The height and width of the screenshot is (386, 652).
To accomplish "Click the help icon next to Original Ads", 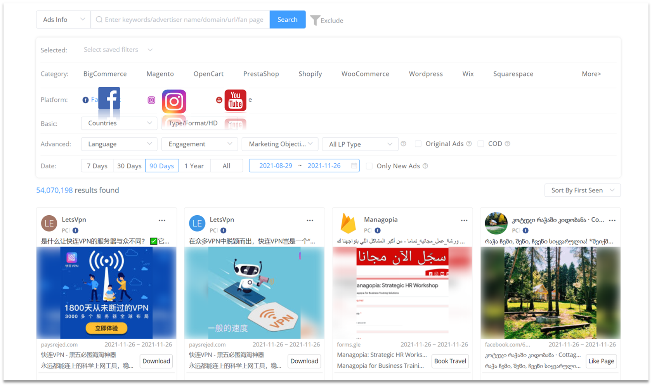I will coord(469,144).
